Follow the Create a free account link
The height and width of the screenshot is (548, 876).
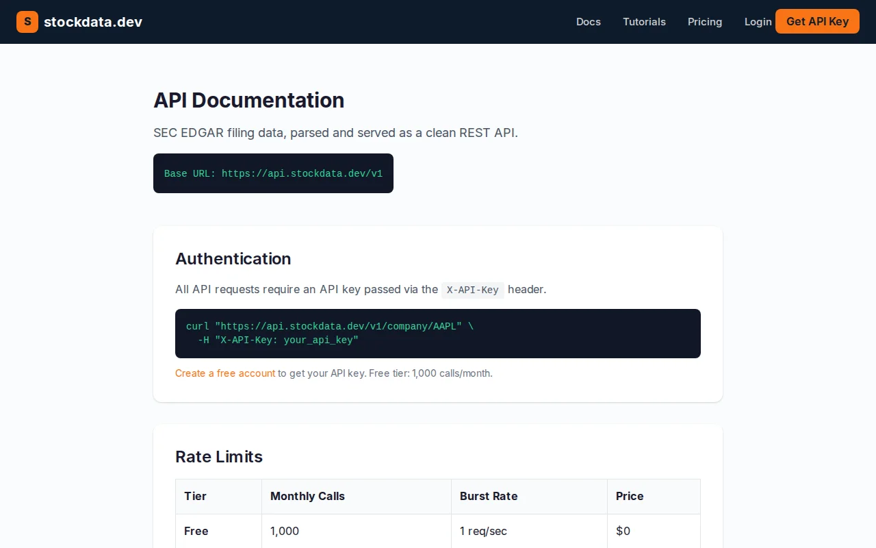coord(225,373)
